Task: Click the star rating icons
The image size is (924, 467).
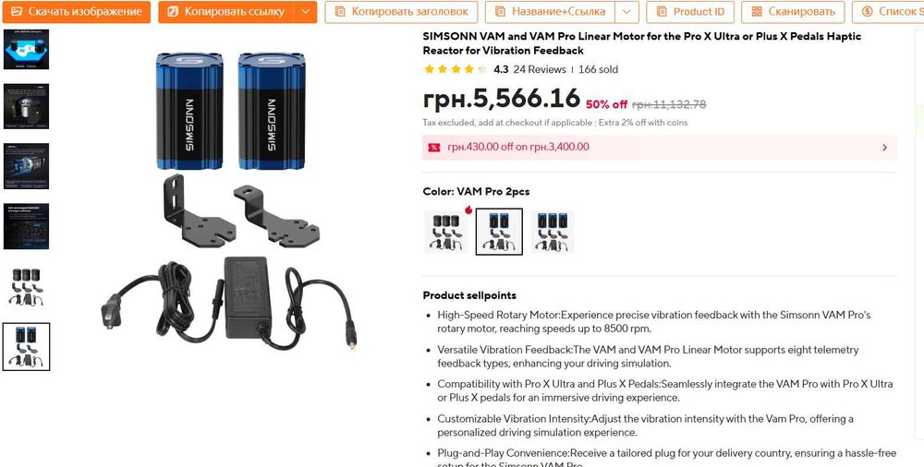Action: [x=455, y=69]
